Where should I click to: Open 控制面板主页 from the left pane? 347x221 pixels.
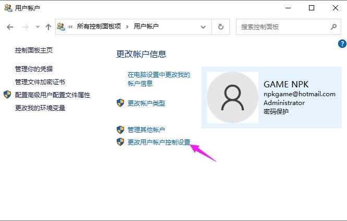coord(34,50)
